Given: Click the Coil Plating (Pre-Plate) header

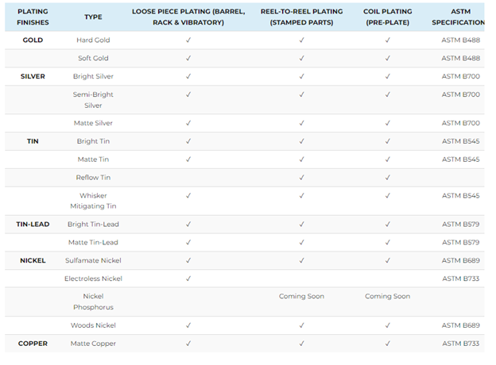Looking at the screenshot, I should (x=388, y=17).
